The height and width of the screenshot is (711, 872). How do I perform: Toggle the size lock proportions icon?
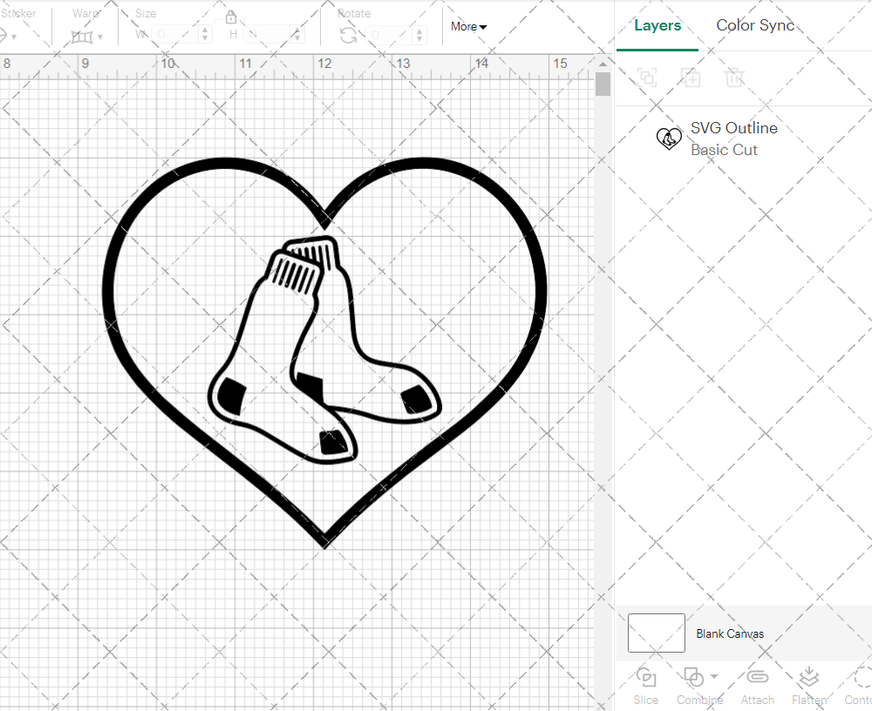point(231,17)
